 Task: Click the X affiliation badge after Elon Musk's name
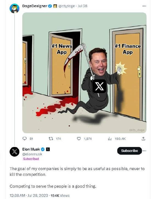pos(48,149)
